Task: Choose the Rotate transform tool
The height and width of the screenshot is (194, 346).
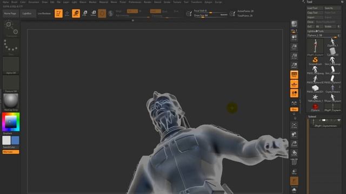Action: [x=94, y=13]
